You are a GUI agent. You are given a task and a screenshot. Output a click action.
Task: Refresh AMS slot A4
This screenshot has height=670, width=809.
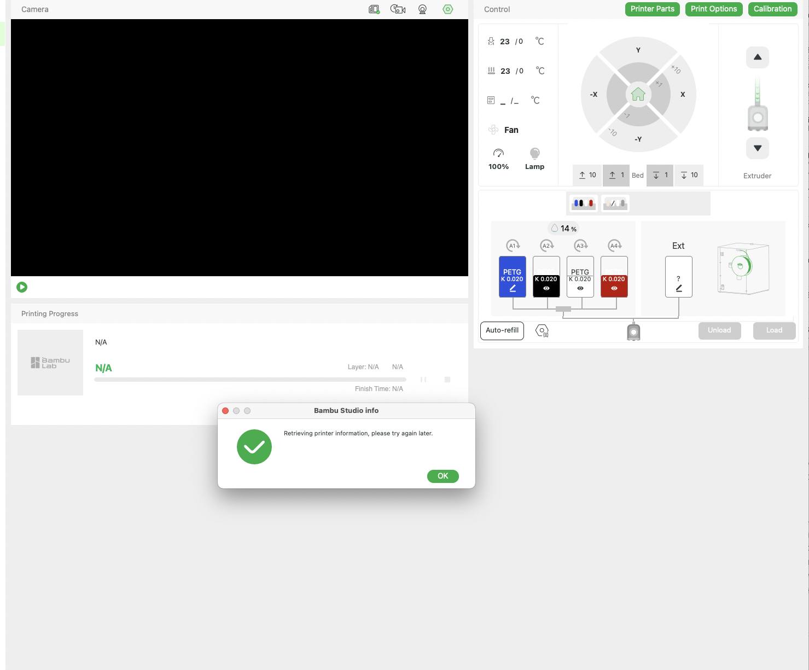(x=614, y=246)
